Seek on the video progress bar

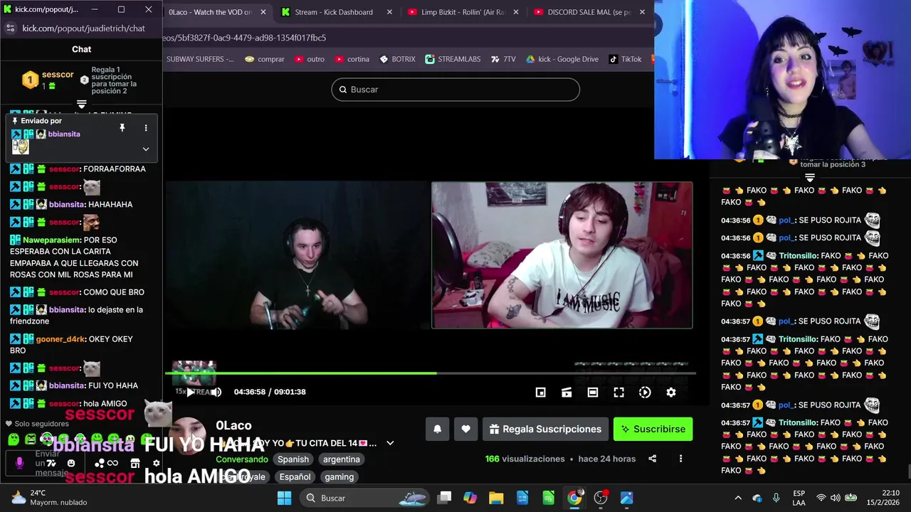431,373
